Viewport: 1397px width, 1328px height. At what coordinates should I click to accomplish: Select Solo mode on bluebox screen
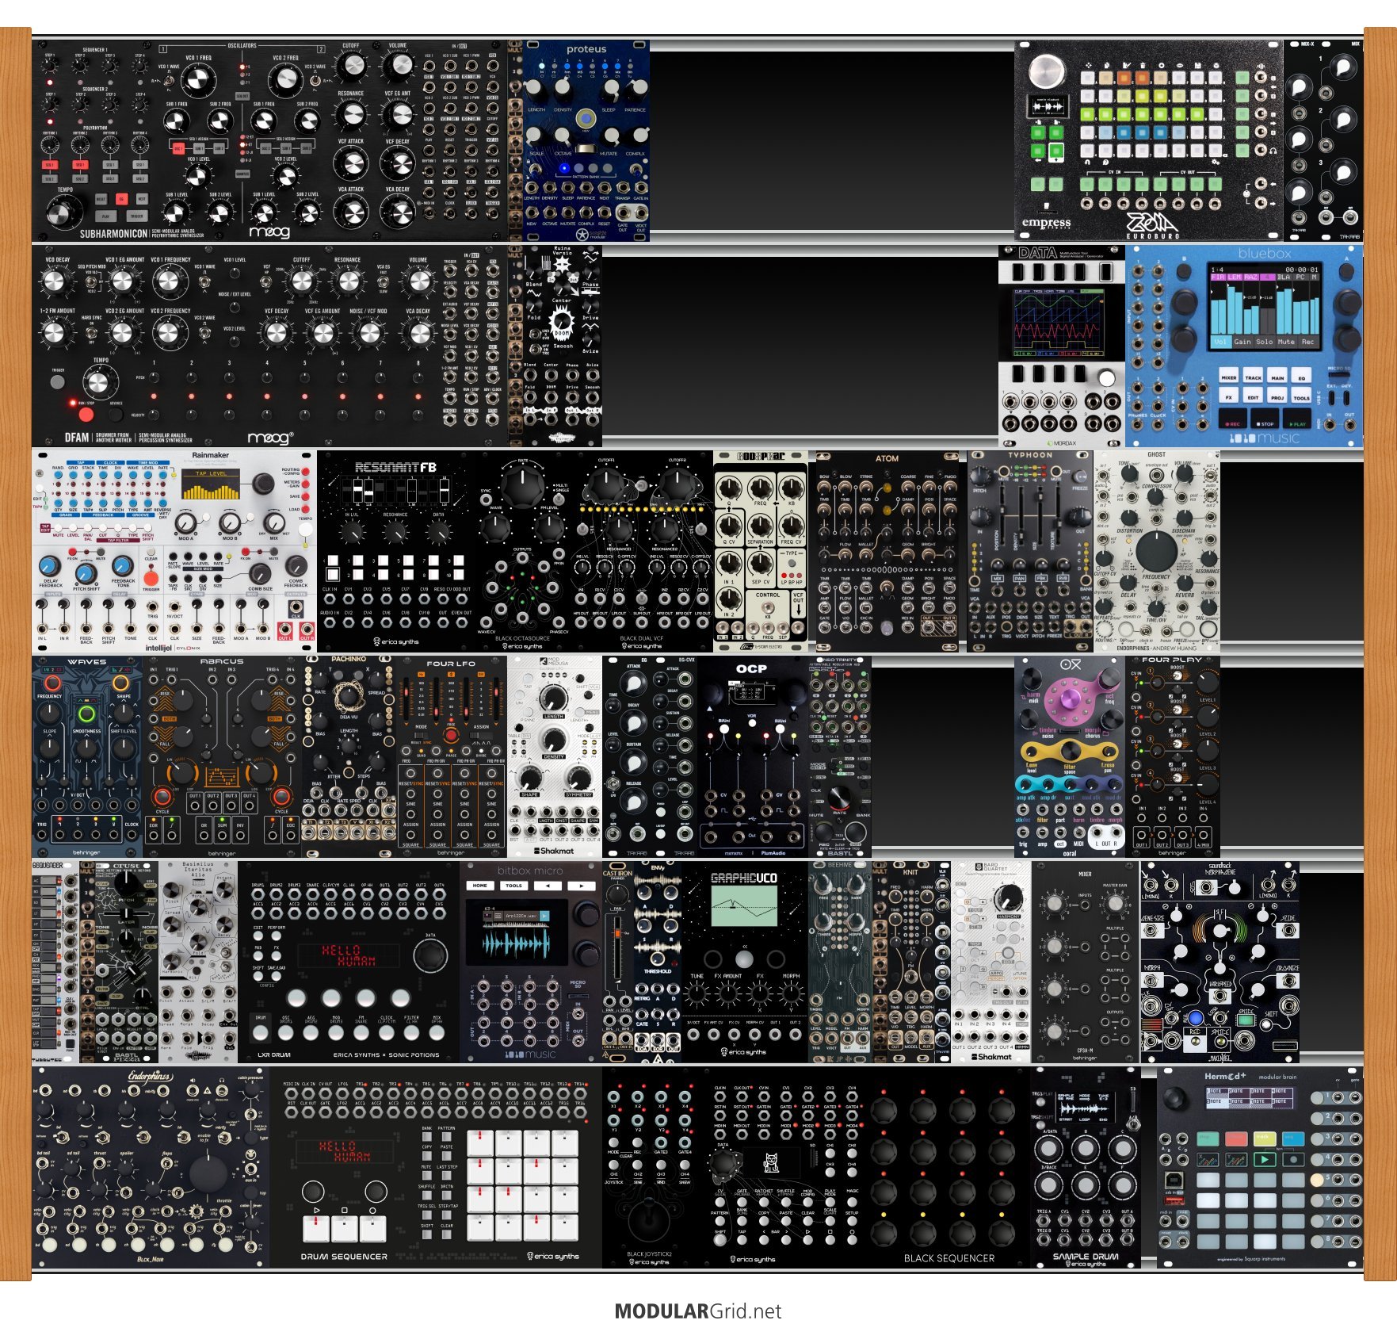pos(1265,342)
